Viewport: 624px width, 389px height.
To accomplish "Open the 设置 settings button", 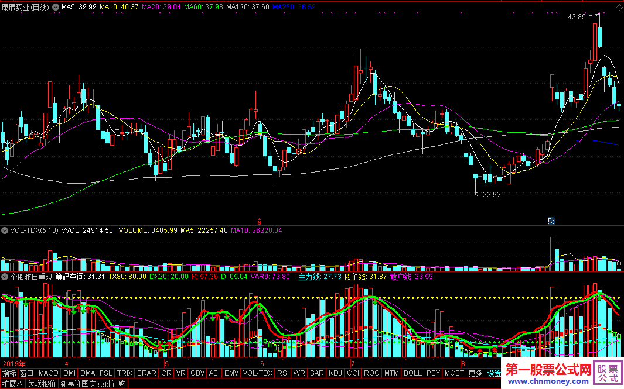I will coord(494,374).
